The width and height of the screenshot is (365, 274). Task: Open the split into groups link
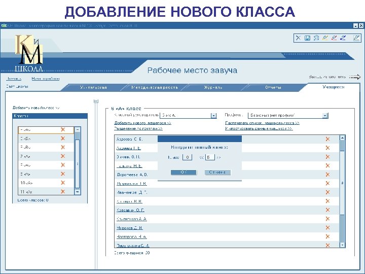click(138, 128)
